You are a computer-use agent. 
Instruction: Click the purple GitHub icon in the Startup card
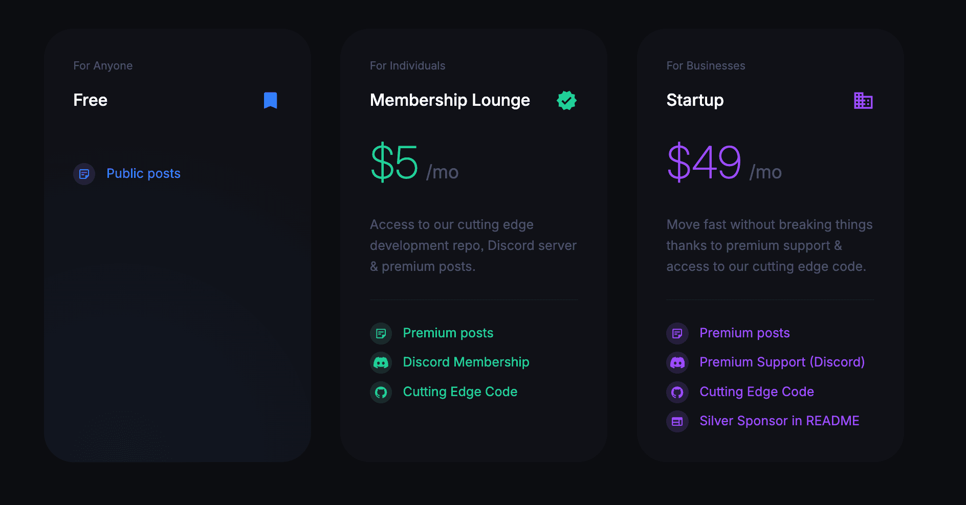pyautogui.click(x=677, y=392)
